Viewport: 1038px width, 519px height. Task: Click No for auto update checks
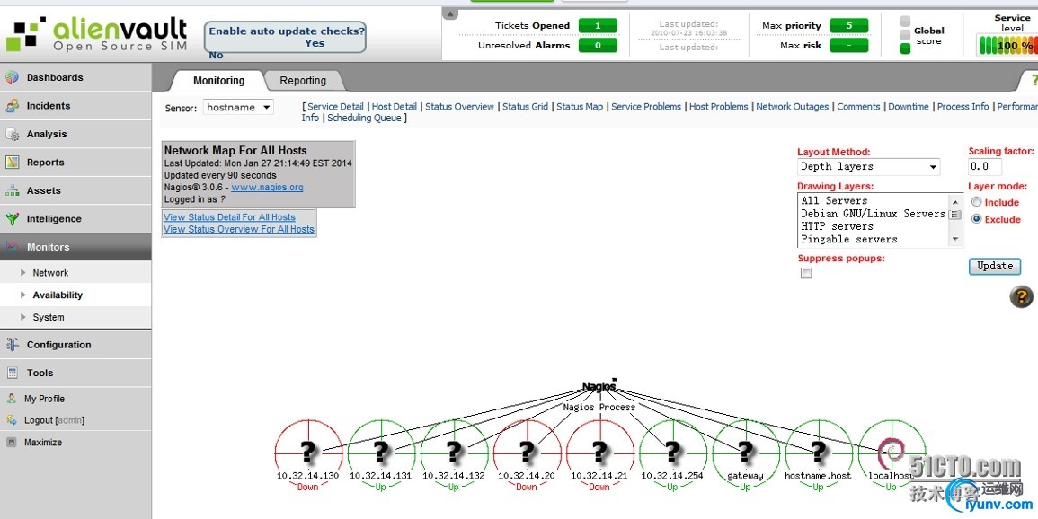coord(216,55)
